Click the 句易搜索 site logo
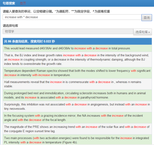Image resolution: width=154 pixels, height=145 pixels. (x=9, y=3)
